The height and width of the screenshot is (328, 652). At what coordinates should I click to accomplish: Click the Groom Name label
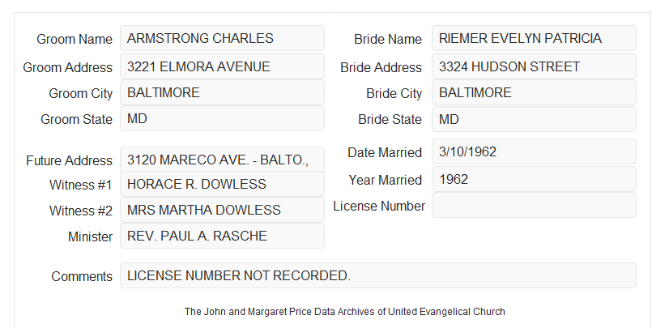click(x=75, y=39)
